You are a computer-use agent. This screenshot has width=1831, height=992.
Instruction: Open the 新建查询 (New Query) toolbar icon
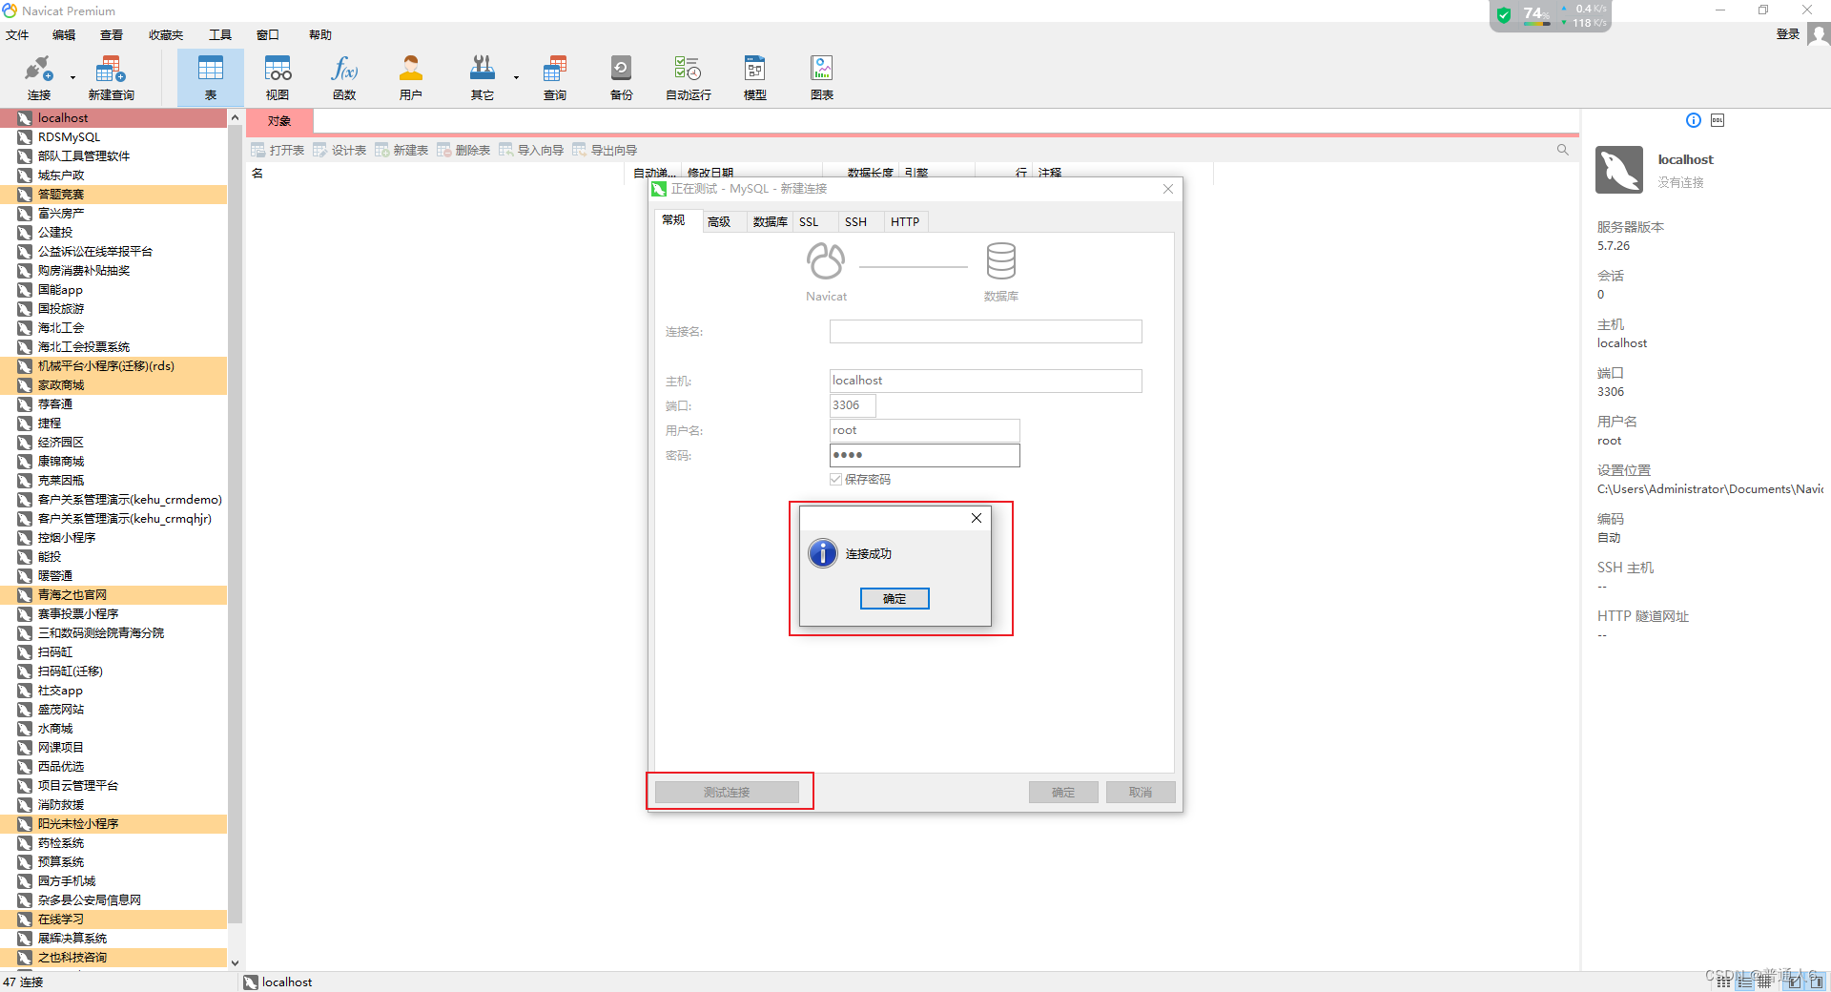click(x=111, y=78)
